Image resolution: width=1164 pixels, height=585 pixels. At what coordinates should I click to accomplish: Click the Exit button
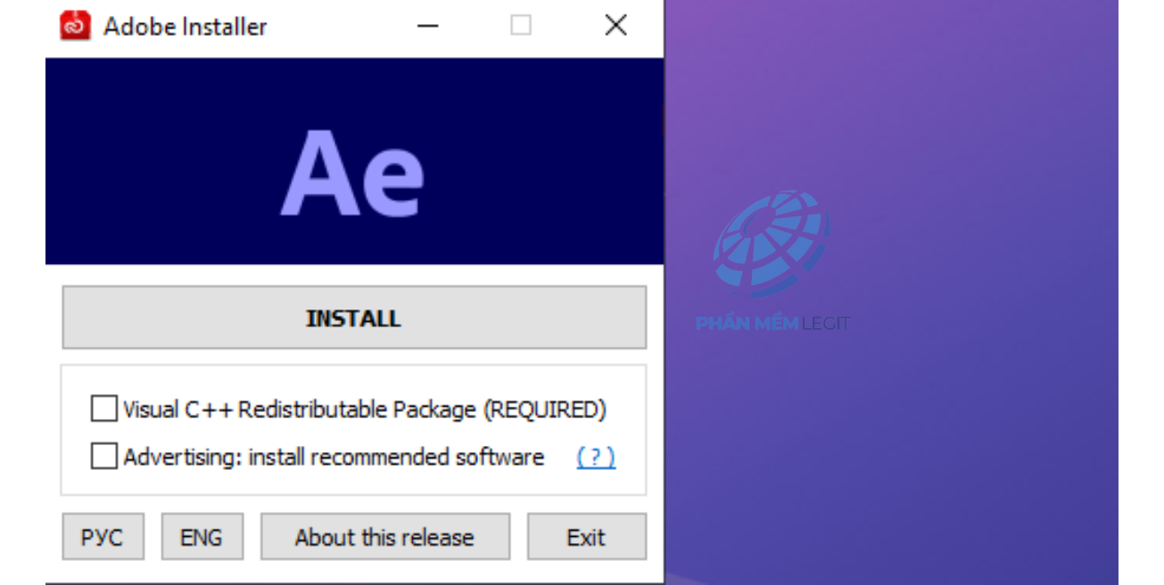click(x=586, y=537)
